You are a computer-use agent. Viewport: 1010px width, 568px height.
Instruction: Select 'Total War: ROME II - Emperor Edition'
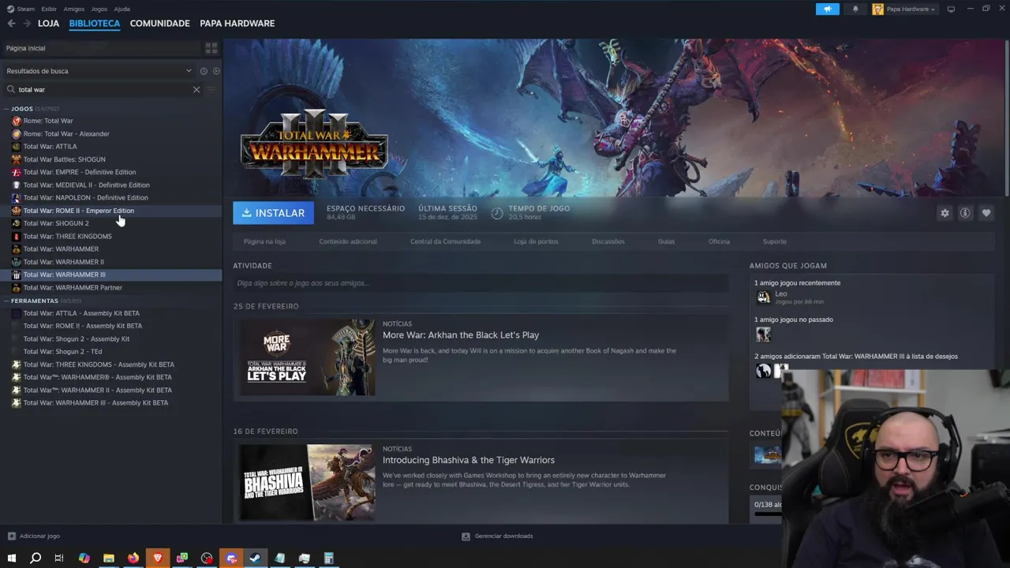[79, 211]
